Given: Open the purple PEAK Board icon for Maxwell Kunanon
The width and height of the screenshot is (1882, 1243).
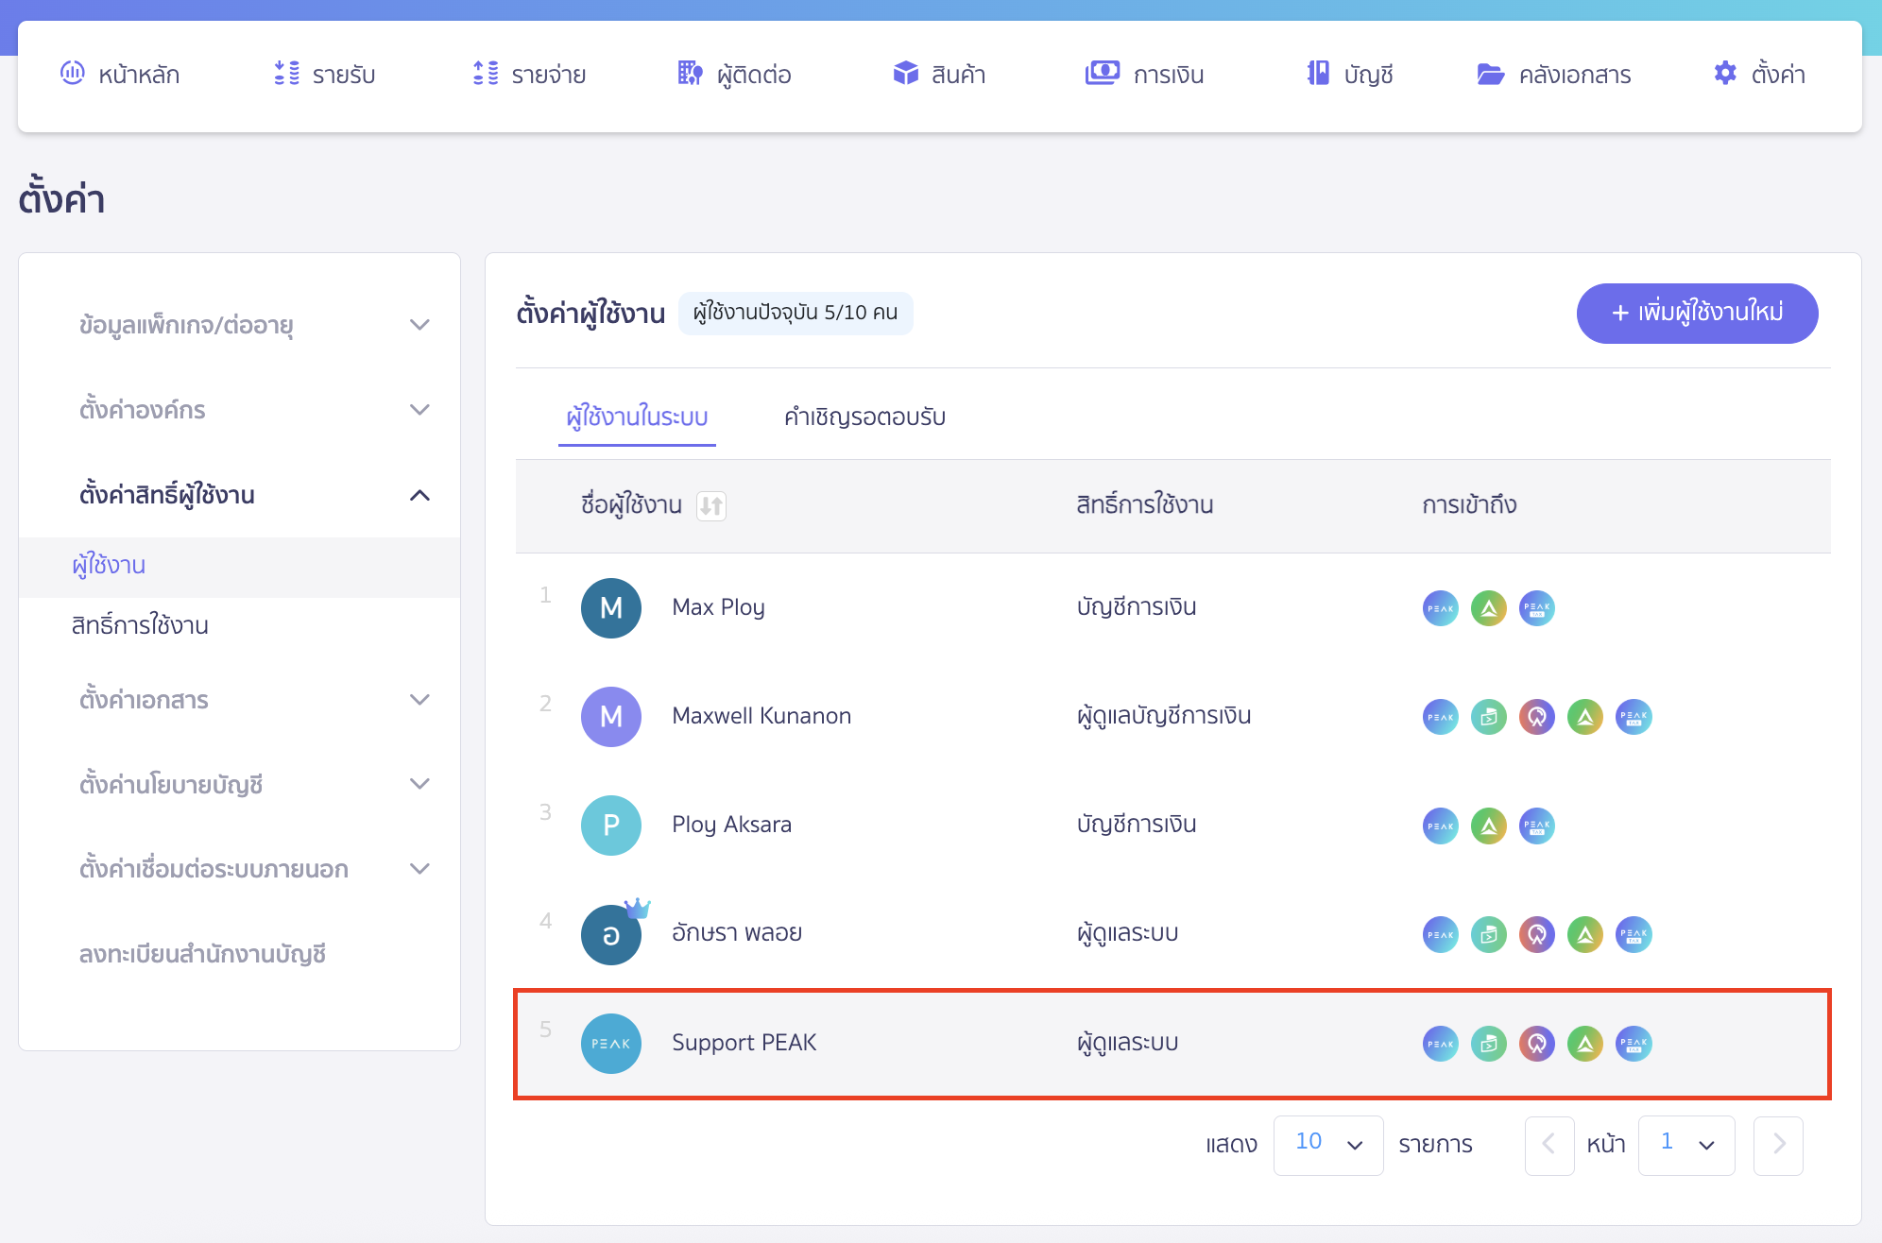Looking at the screenshot, I should (x=1536, y=717).
